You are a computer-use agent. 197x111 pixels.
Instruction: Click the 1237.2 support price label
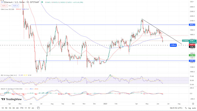192,61
